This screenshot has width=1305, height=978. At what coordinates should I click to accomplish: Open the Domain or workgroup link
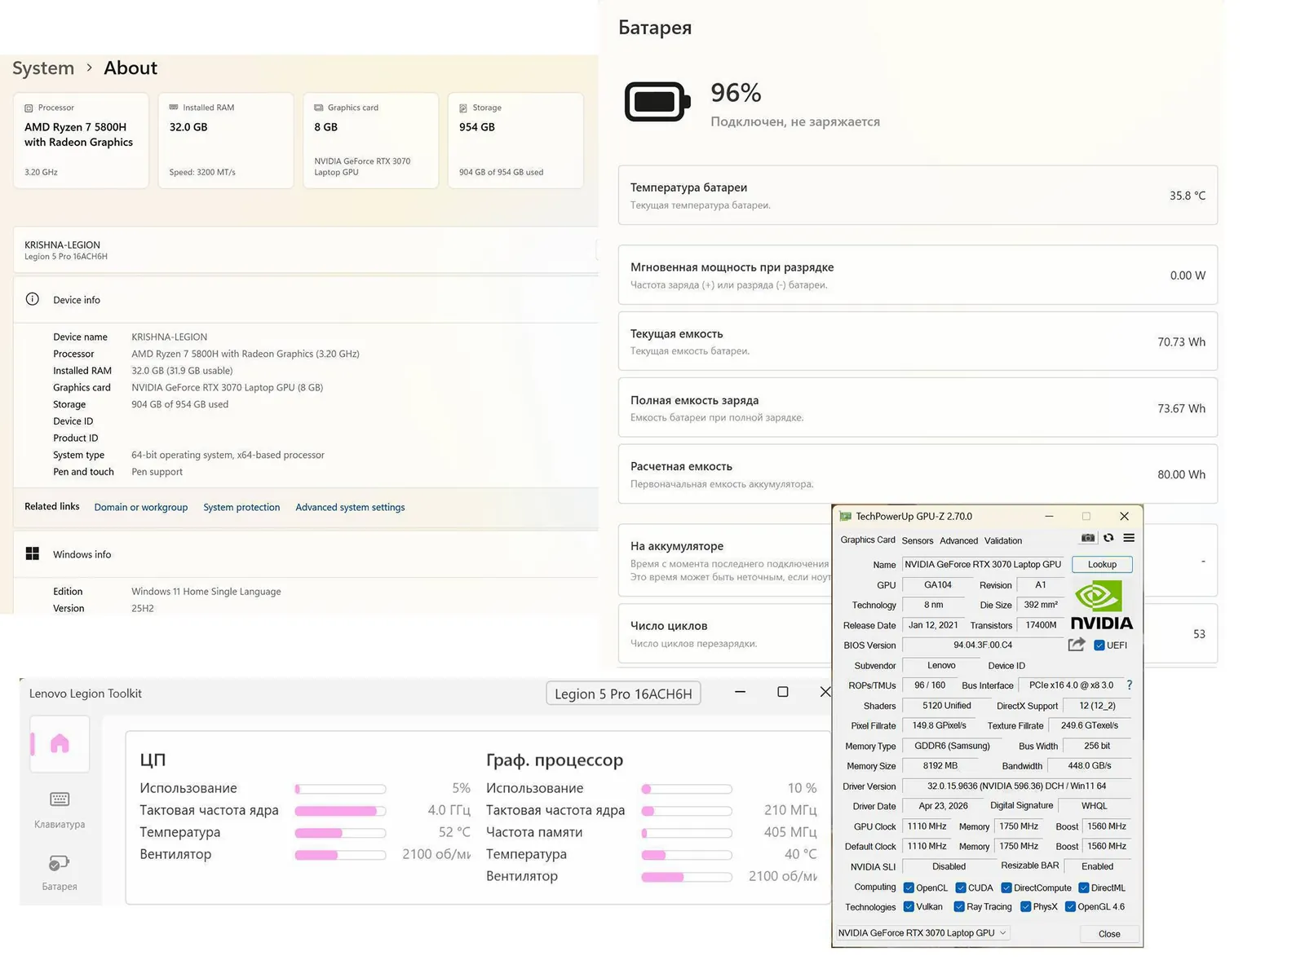pos(141,508)
